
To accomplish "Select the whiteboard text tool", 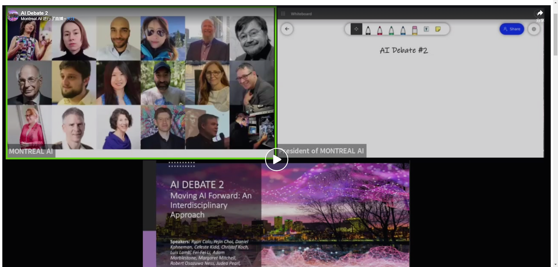I will (x=426, y=29).
